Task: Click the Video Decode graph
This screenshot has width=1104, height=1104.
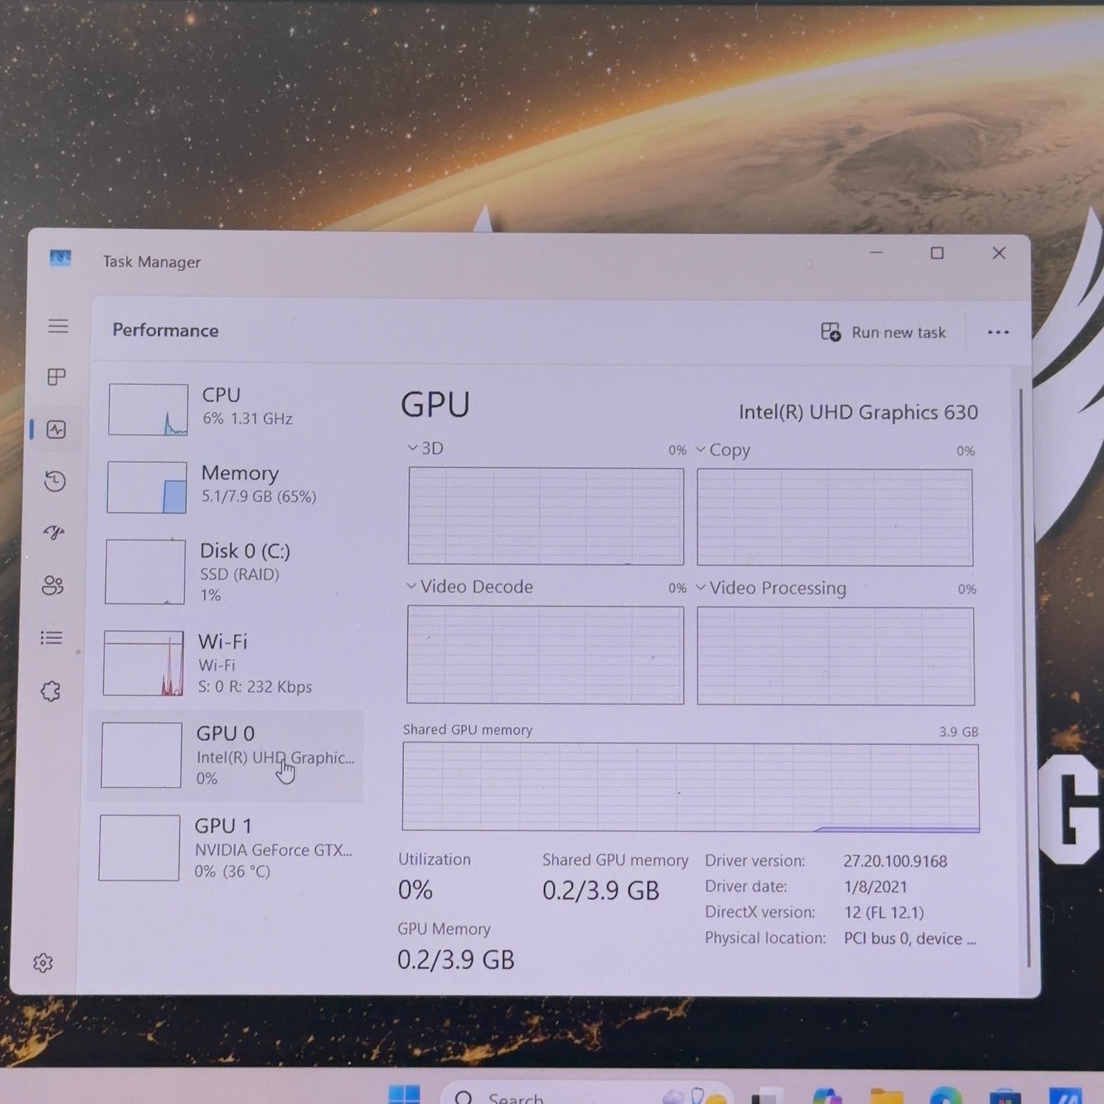Action: [545, 655]
